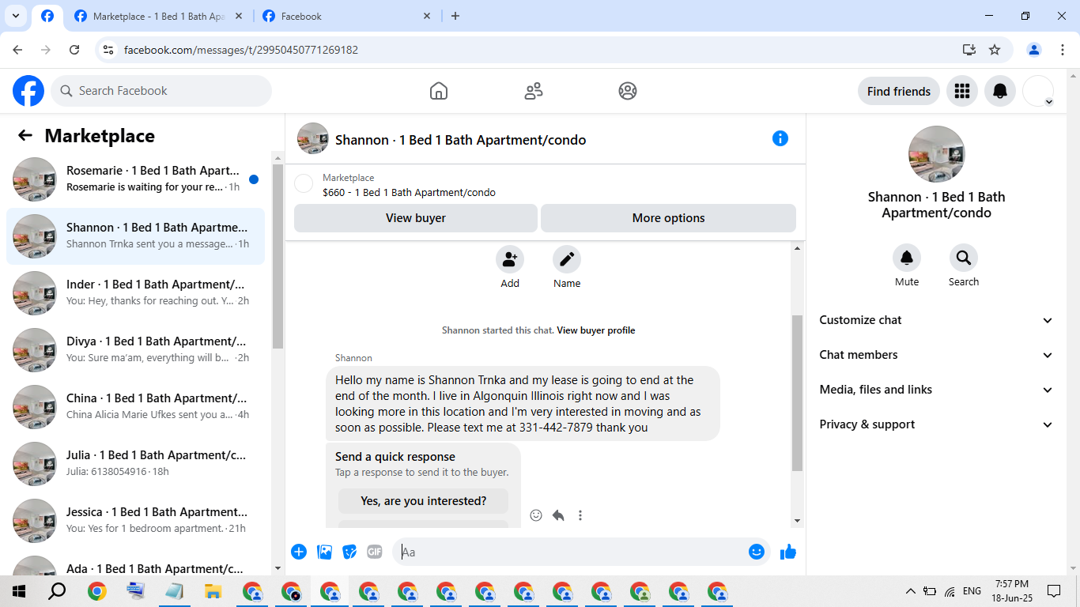Open Chrome tab search dropdown

pyautogui.click(x=15, y=16)
